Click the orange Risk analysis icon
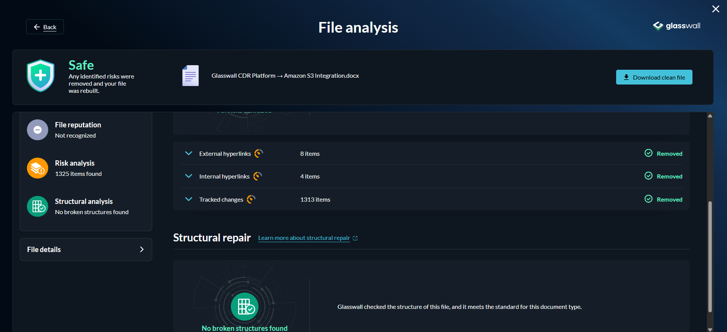Viewport: 727px width, 332px height. coord(38,168)
